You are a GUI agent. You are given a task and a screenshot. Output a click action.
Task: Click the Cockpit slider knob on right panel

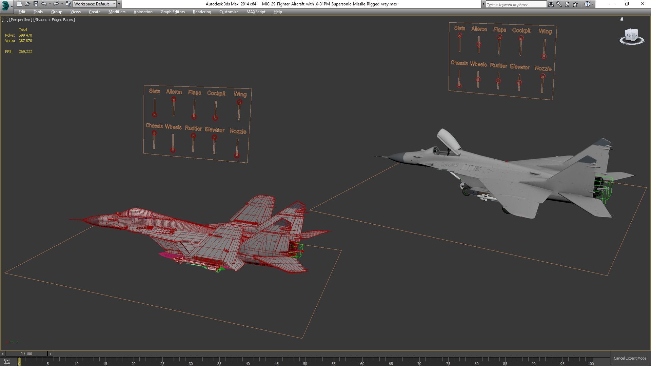521,38
